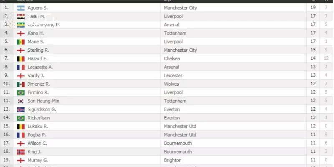Open Chelsea team link in Hazard's row
This screenshot has width=334, height=167.
(x=172, y=59)
